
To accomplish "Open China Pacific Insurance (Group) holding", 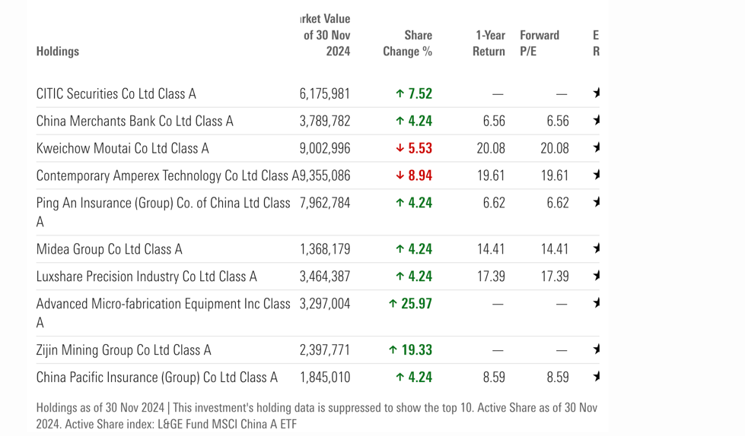I will pyautogui.click(x=157, y=378).
